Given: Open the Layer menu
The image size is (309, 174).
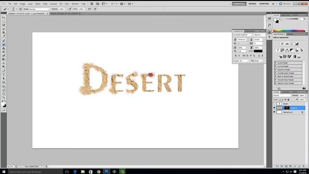Looking at the screenshot, I should [x=30, y=4].
